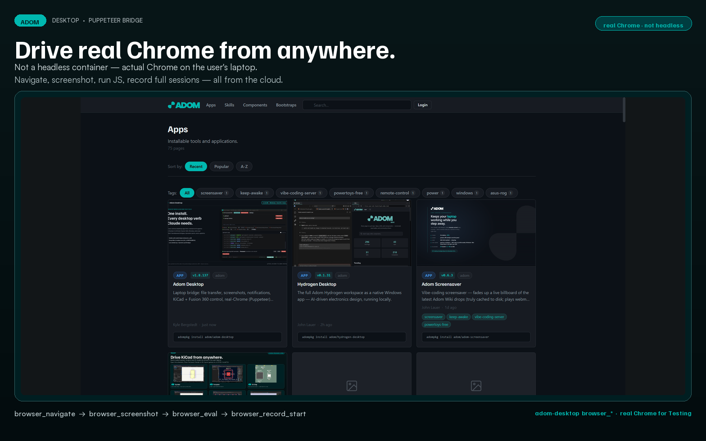Filter by the screensaver tag in Tags row
Viewport: 706px width, 441px height.
(214, 193)
